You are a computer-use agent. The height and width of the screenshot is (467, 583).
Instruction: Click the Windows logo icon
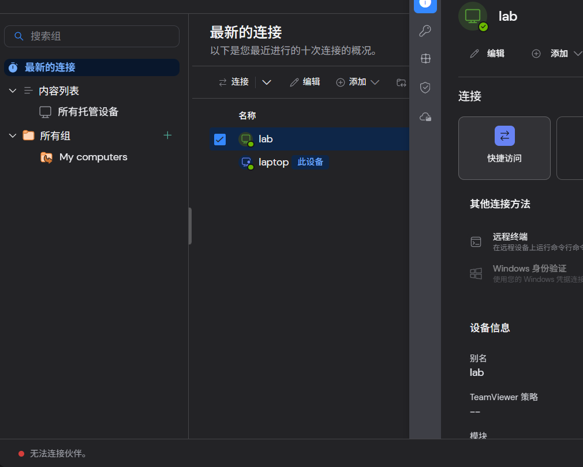pyautogui.click(x=476, y=274)
